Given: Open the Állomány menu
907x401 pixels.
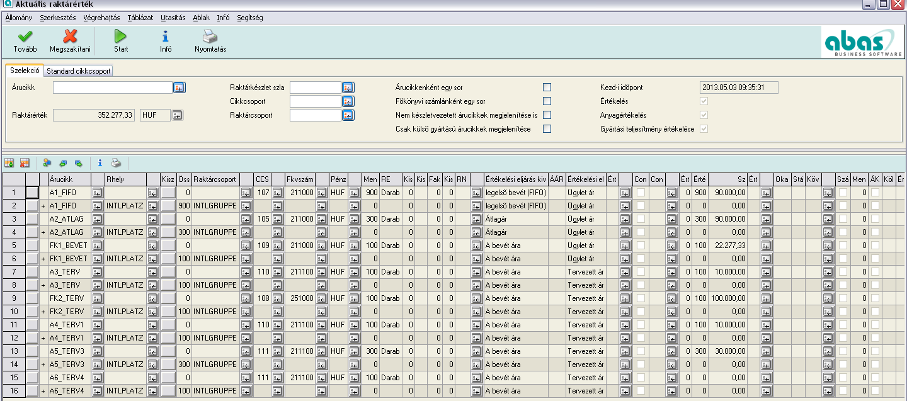Looking at the screenshot, I should pos(19,18).
